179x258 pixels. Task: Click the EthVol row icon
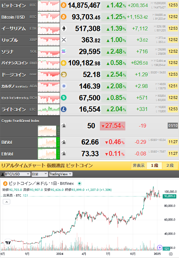click(64, 153)
